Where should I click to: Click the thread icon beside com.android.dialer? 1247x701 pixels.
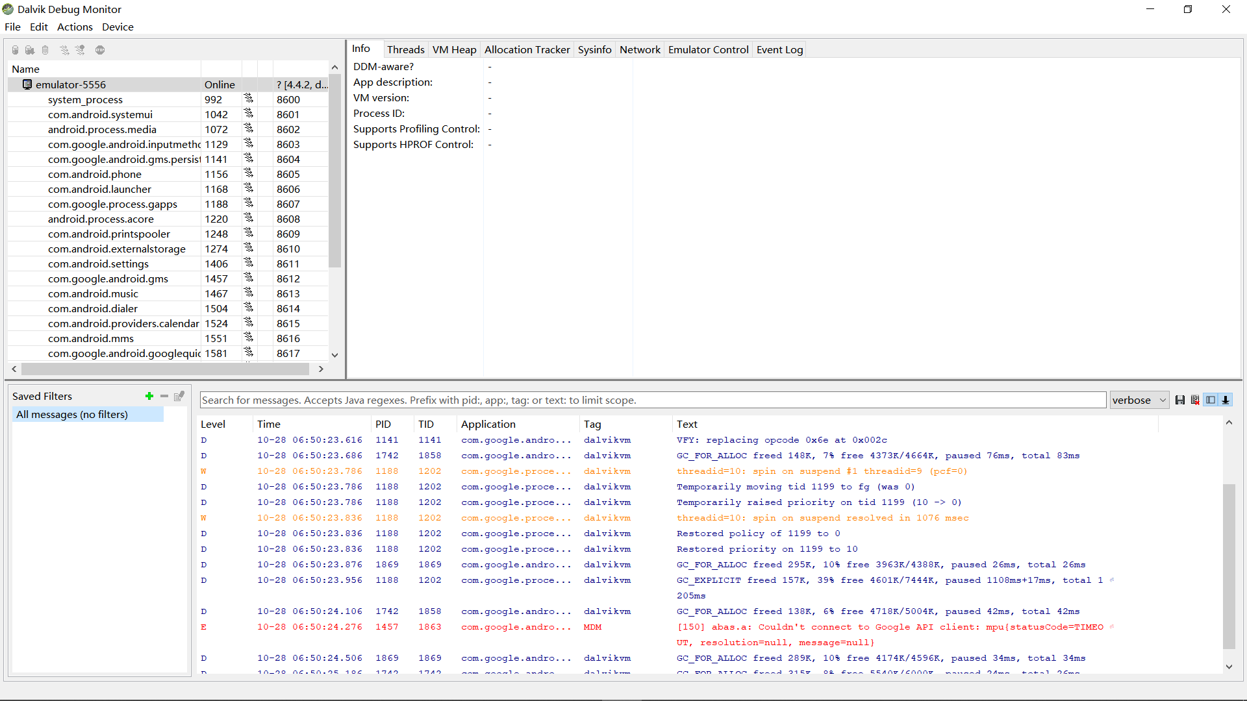[x=249, y=308]
